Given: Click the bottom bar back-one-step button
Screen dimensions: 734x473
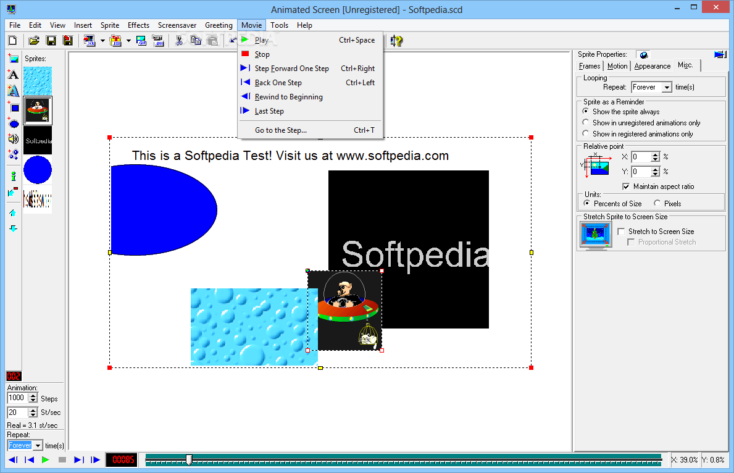Looking at the screenshot, I should (x=30, y=460).
